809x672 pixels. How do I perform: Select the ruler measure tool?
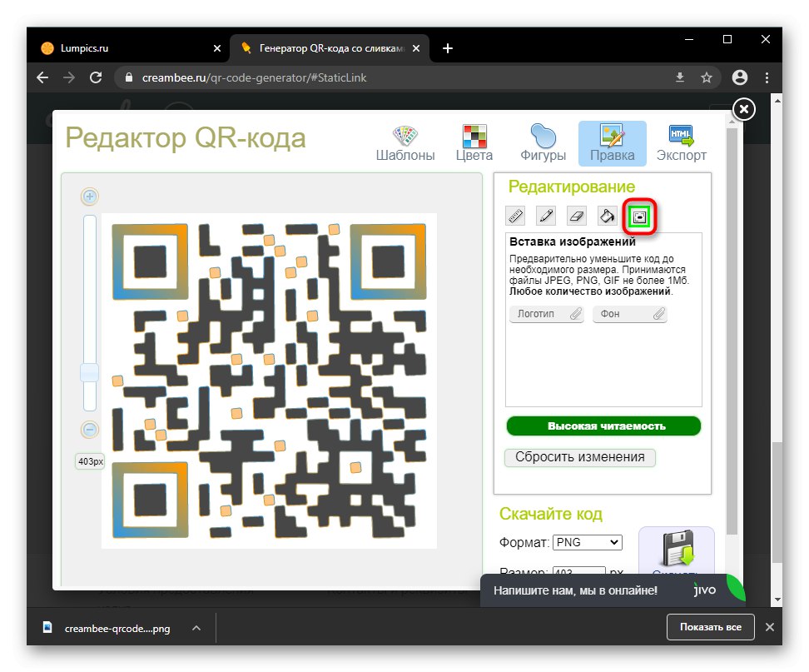pyautogui.click(x=515, y=216)
